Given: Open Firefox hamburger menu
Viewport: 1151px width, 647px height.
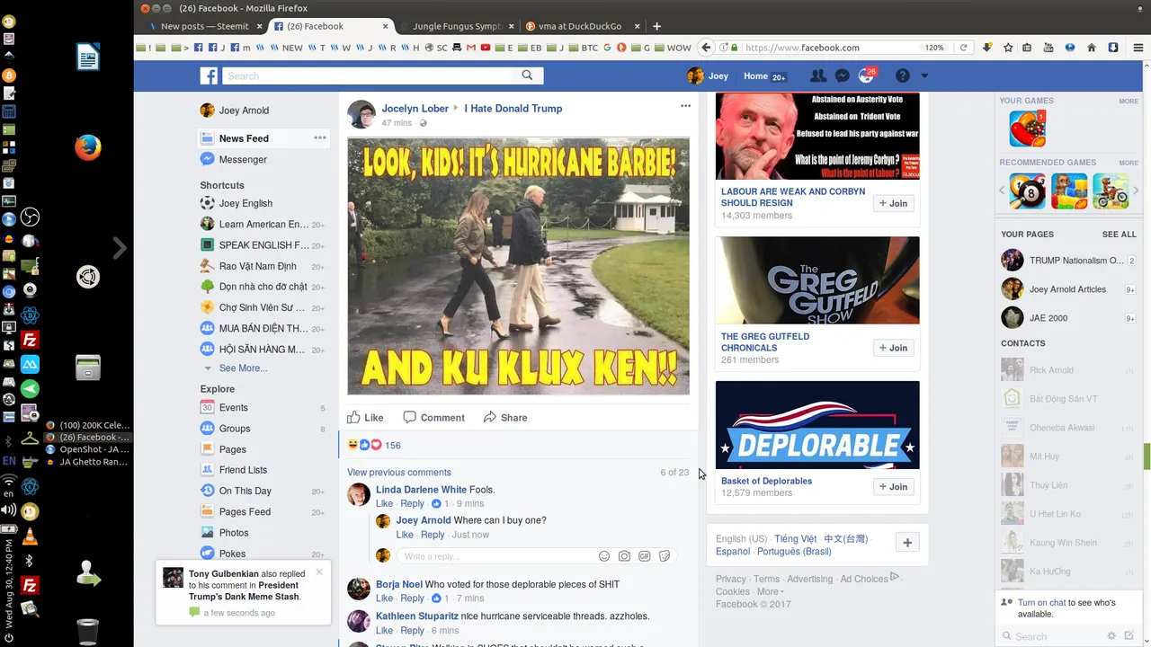Looking at the screenshot, I should click(1138, 48).
